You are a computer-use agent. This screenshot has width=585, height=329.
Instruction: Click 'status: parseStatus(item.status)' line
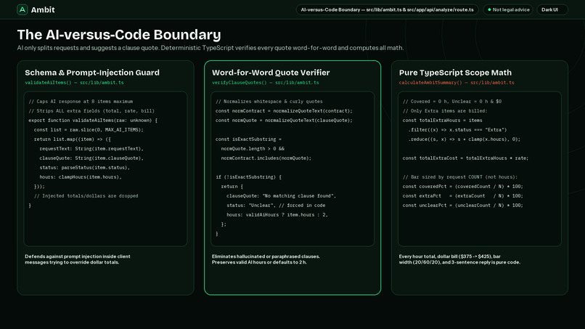(x=85, y=167)
